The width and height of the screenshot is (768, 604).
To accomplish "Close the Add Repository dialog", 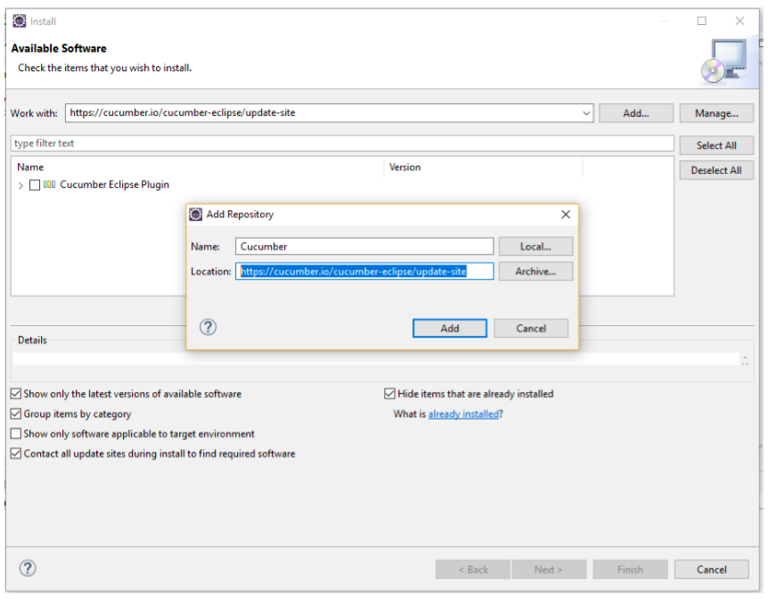I will pyautogui.click(x=566, y=214).
